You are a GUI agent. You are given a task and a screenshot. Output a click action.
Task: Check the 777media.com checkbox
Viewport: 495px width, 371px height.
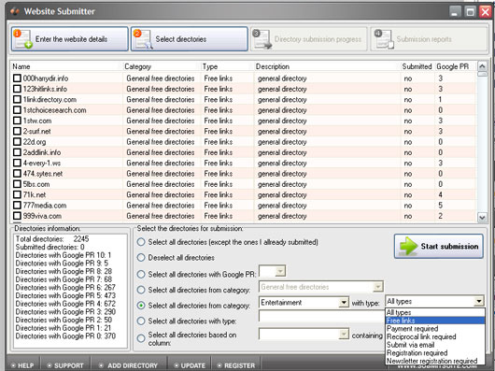[17, 206]
